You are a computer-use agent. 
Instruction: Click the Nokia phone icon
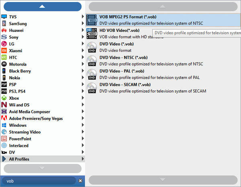pyautogui.click(x=4, y=78)
